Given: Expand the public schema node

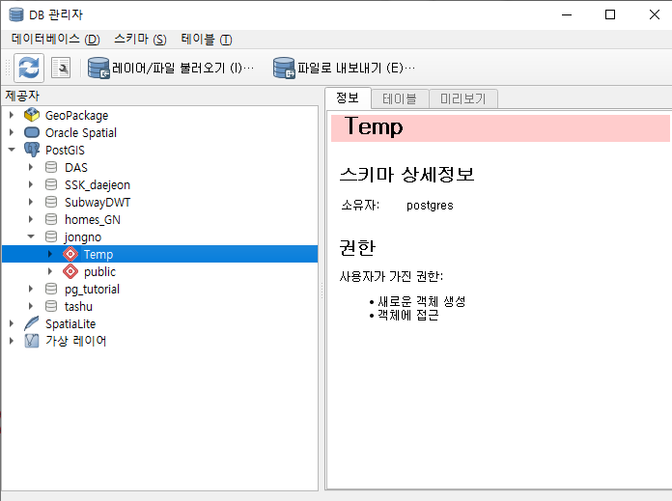Looking at the screenshot, I should tap(50, 271).
